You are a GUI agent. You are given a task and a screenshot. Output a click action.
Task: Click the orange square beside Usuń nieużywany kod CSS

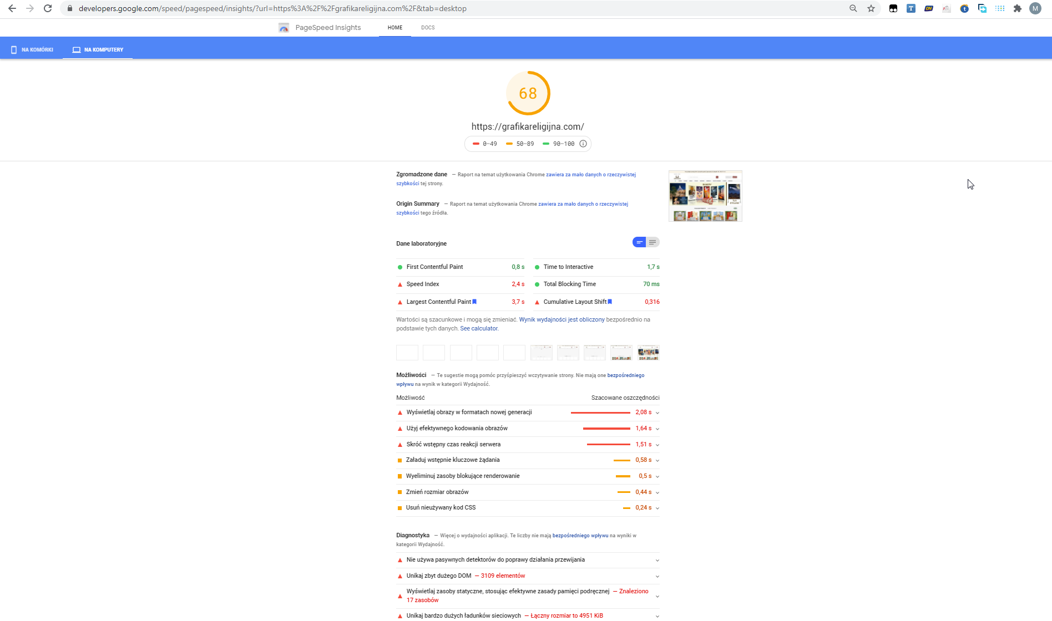click(399, 508)
